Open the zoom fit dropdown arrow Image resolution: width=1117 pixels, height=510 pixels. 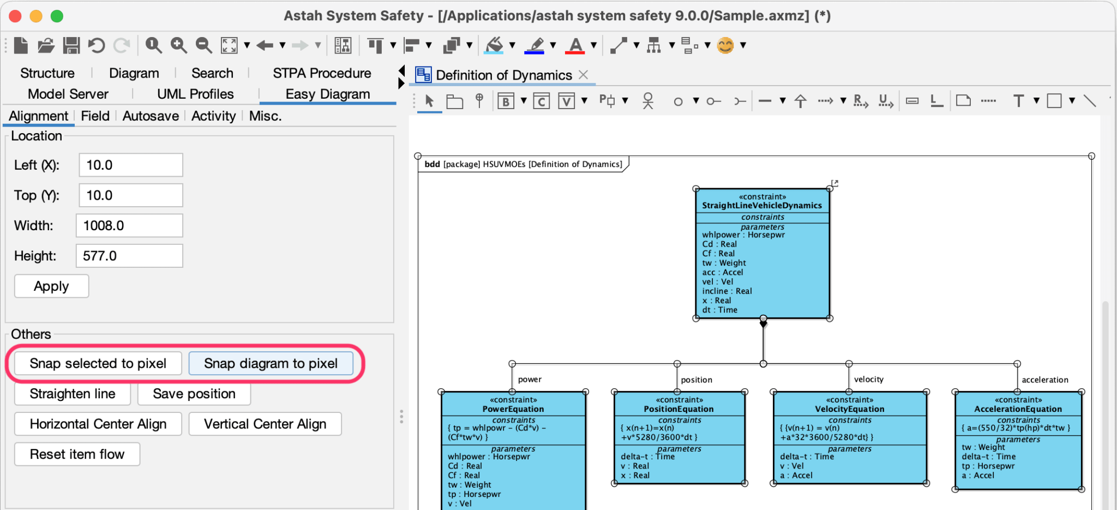pyautogui.click(x=247, y=45)
